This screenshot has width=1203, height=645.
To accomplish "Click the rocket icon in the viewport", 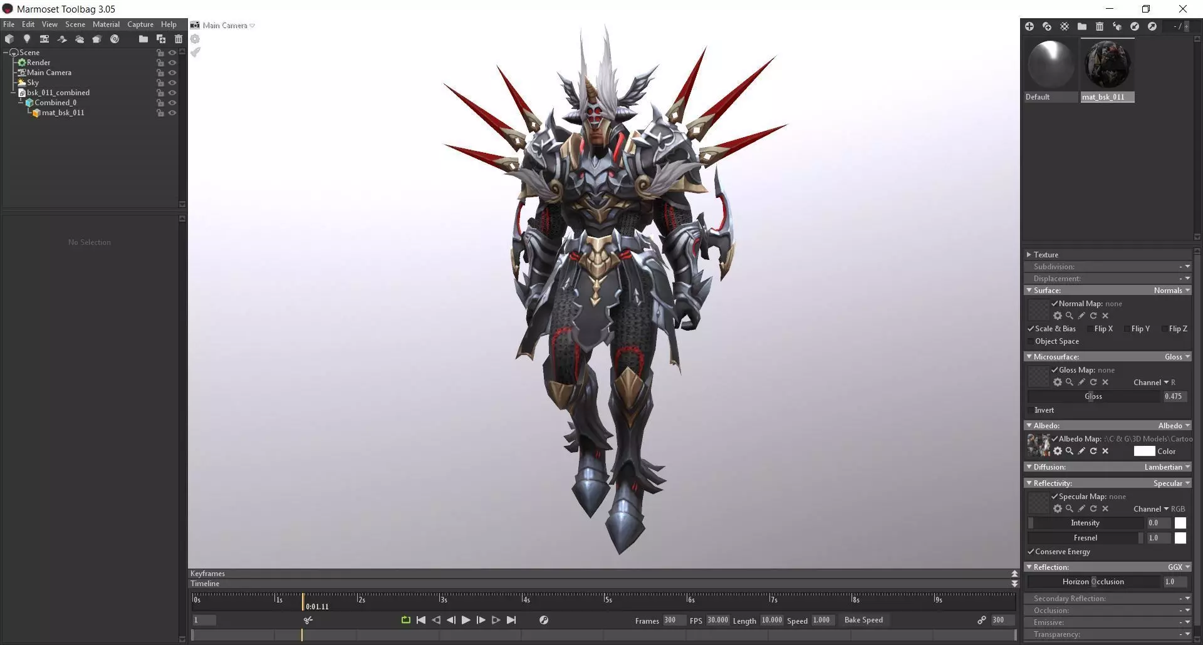I will point(195,52).
